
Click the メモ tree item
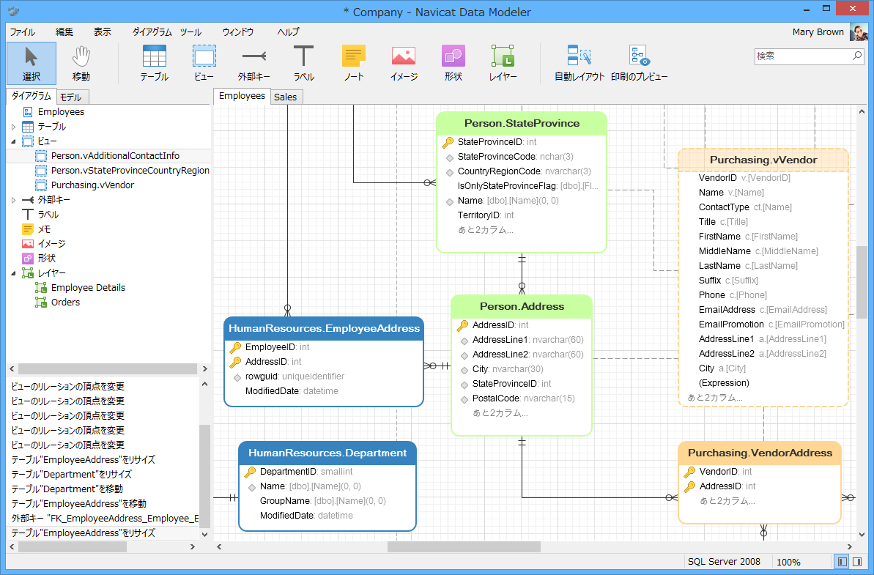click(x=44, y=229)
